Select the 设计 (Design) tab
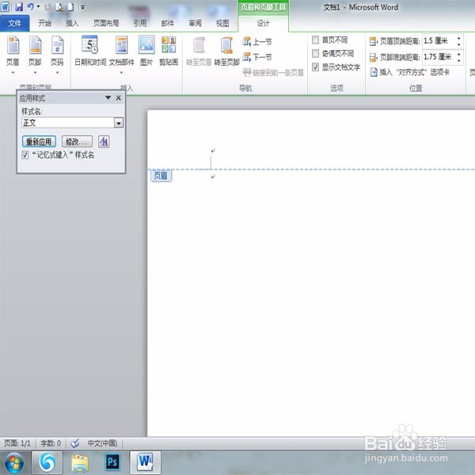475x475 pixels. click(x=263, y=23)
